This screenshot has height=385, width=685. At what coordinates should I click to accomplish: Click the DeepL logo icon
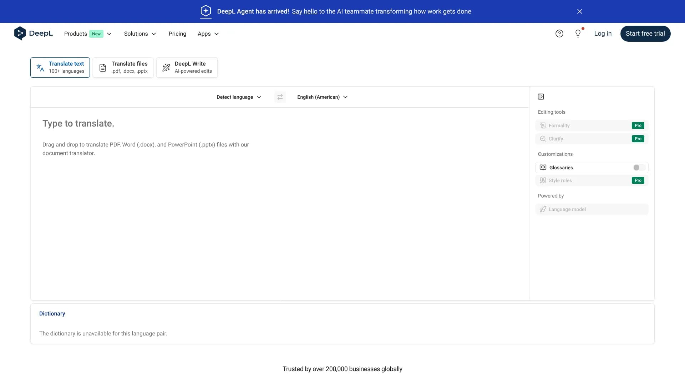coord(20,34)
